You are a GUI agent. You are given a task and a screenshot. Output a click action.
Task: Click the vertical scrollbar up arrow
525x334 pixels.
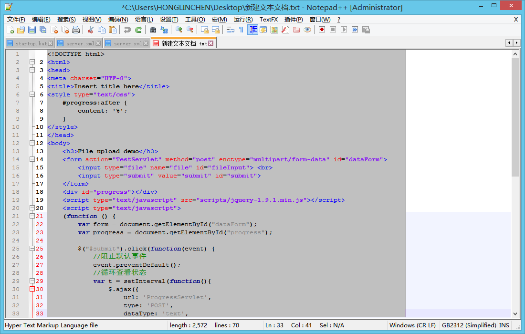(515, 54)
